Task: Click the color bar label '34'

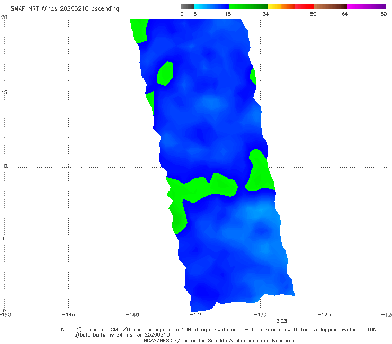Action: coord(265,14)
